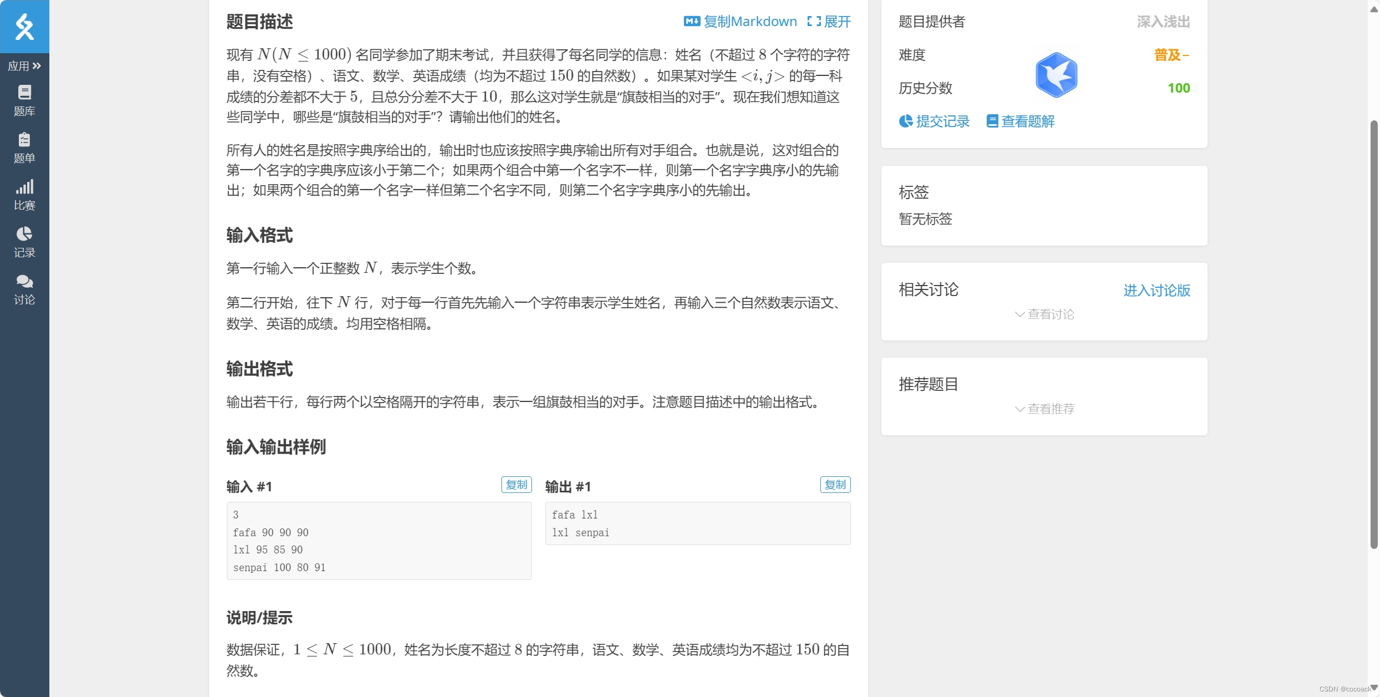Click the provider name 深入浅出
1380x697 pixels.
coord(1163,22)
